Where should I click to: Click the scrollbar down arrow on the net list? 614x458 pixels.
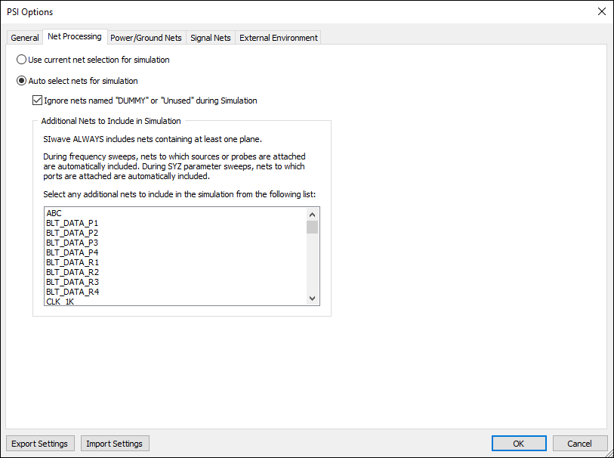click(x=312, y=298)
